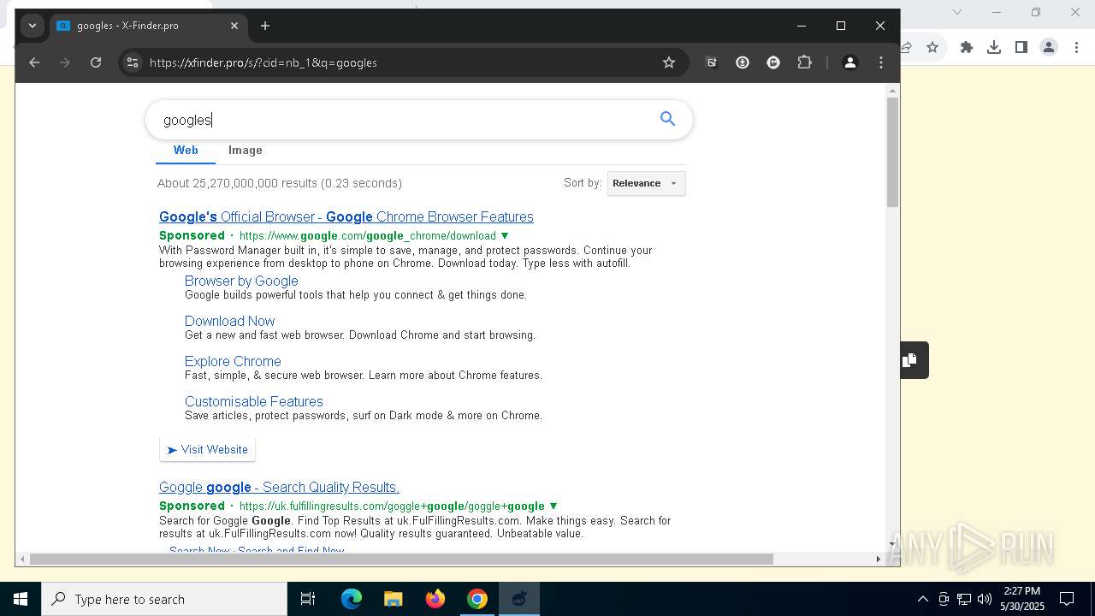Click the www.google.com green ad URL

pyautogui.click(x=368, y=235)
